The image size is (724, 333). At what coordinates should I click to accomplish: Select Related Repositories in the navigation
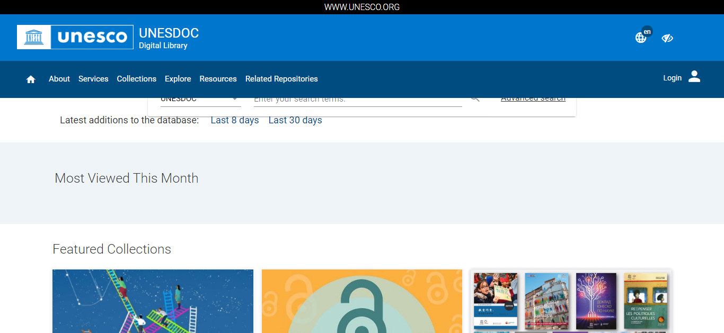[x=281, y=79]
